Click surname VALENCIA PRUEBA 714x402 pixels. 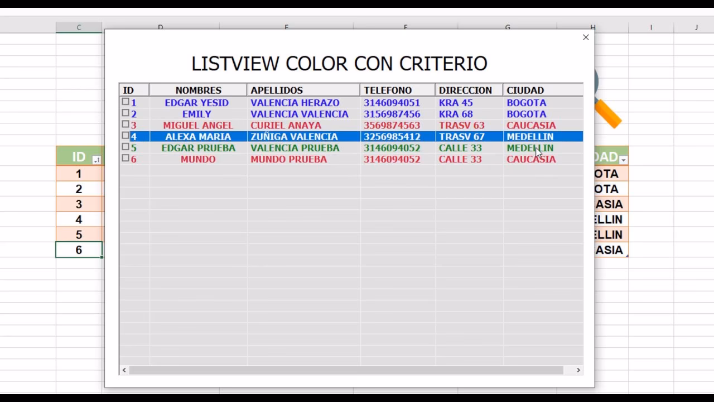point(295,148)
